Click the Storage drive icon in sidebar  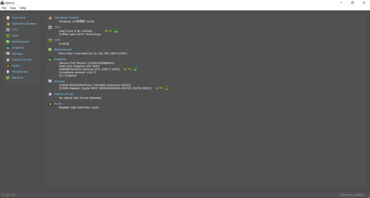click(x=8, y=54)
